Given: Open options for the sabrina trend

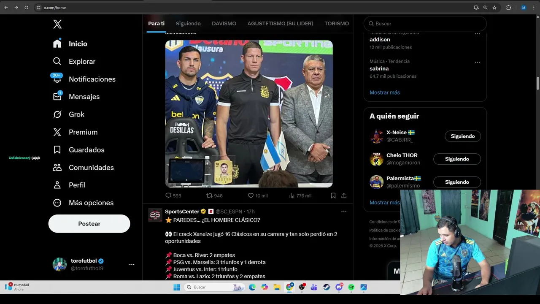Looking at the screenshot, I should (x=477, y=62).
